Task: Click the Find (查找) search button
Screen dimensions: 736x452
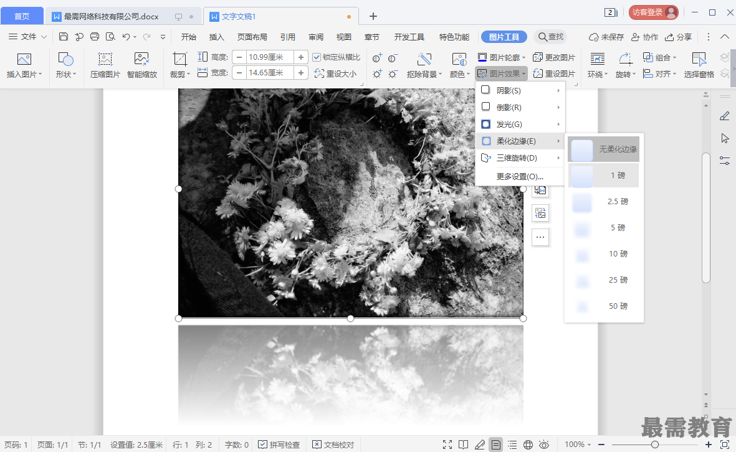Action: tap(550, 37)
